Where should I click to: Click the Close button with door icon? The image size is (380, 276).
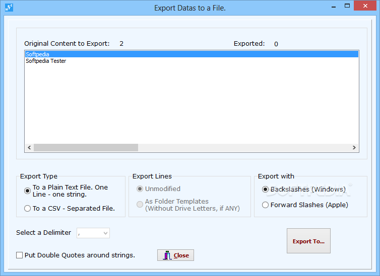175,255
